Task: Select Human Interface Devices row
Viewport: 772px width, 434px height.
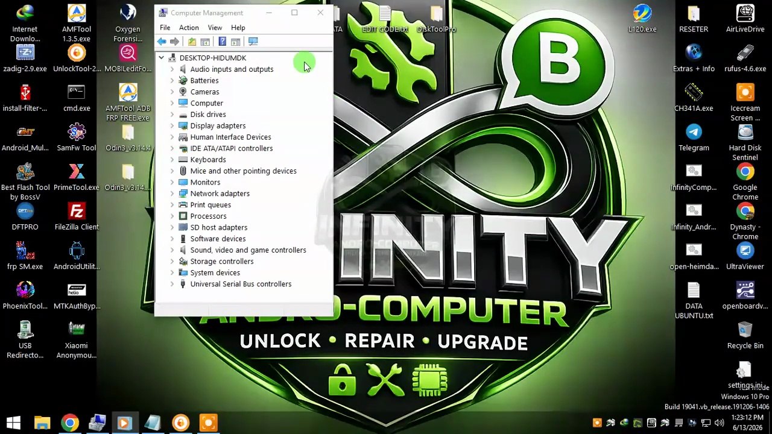Action: [x=230, y=137]
